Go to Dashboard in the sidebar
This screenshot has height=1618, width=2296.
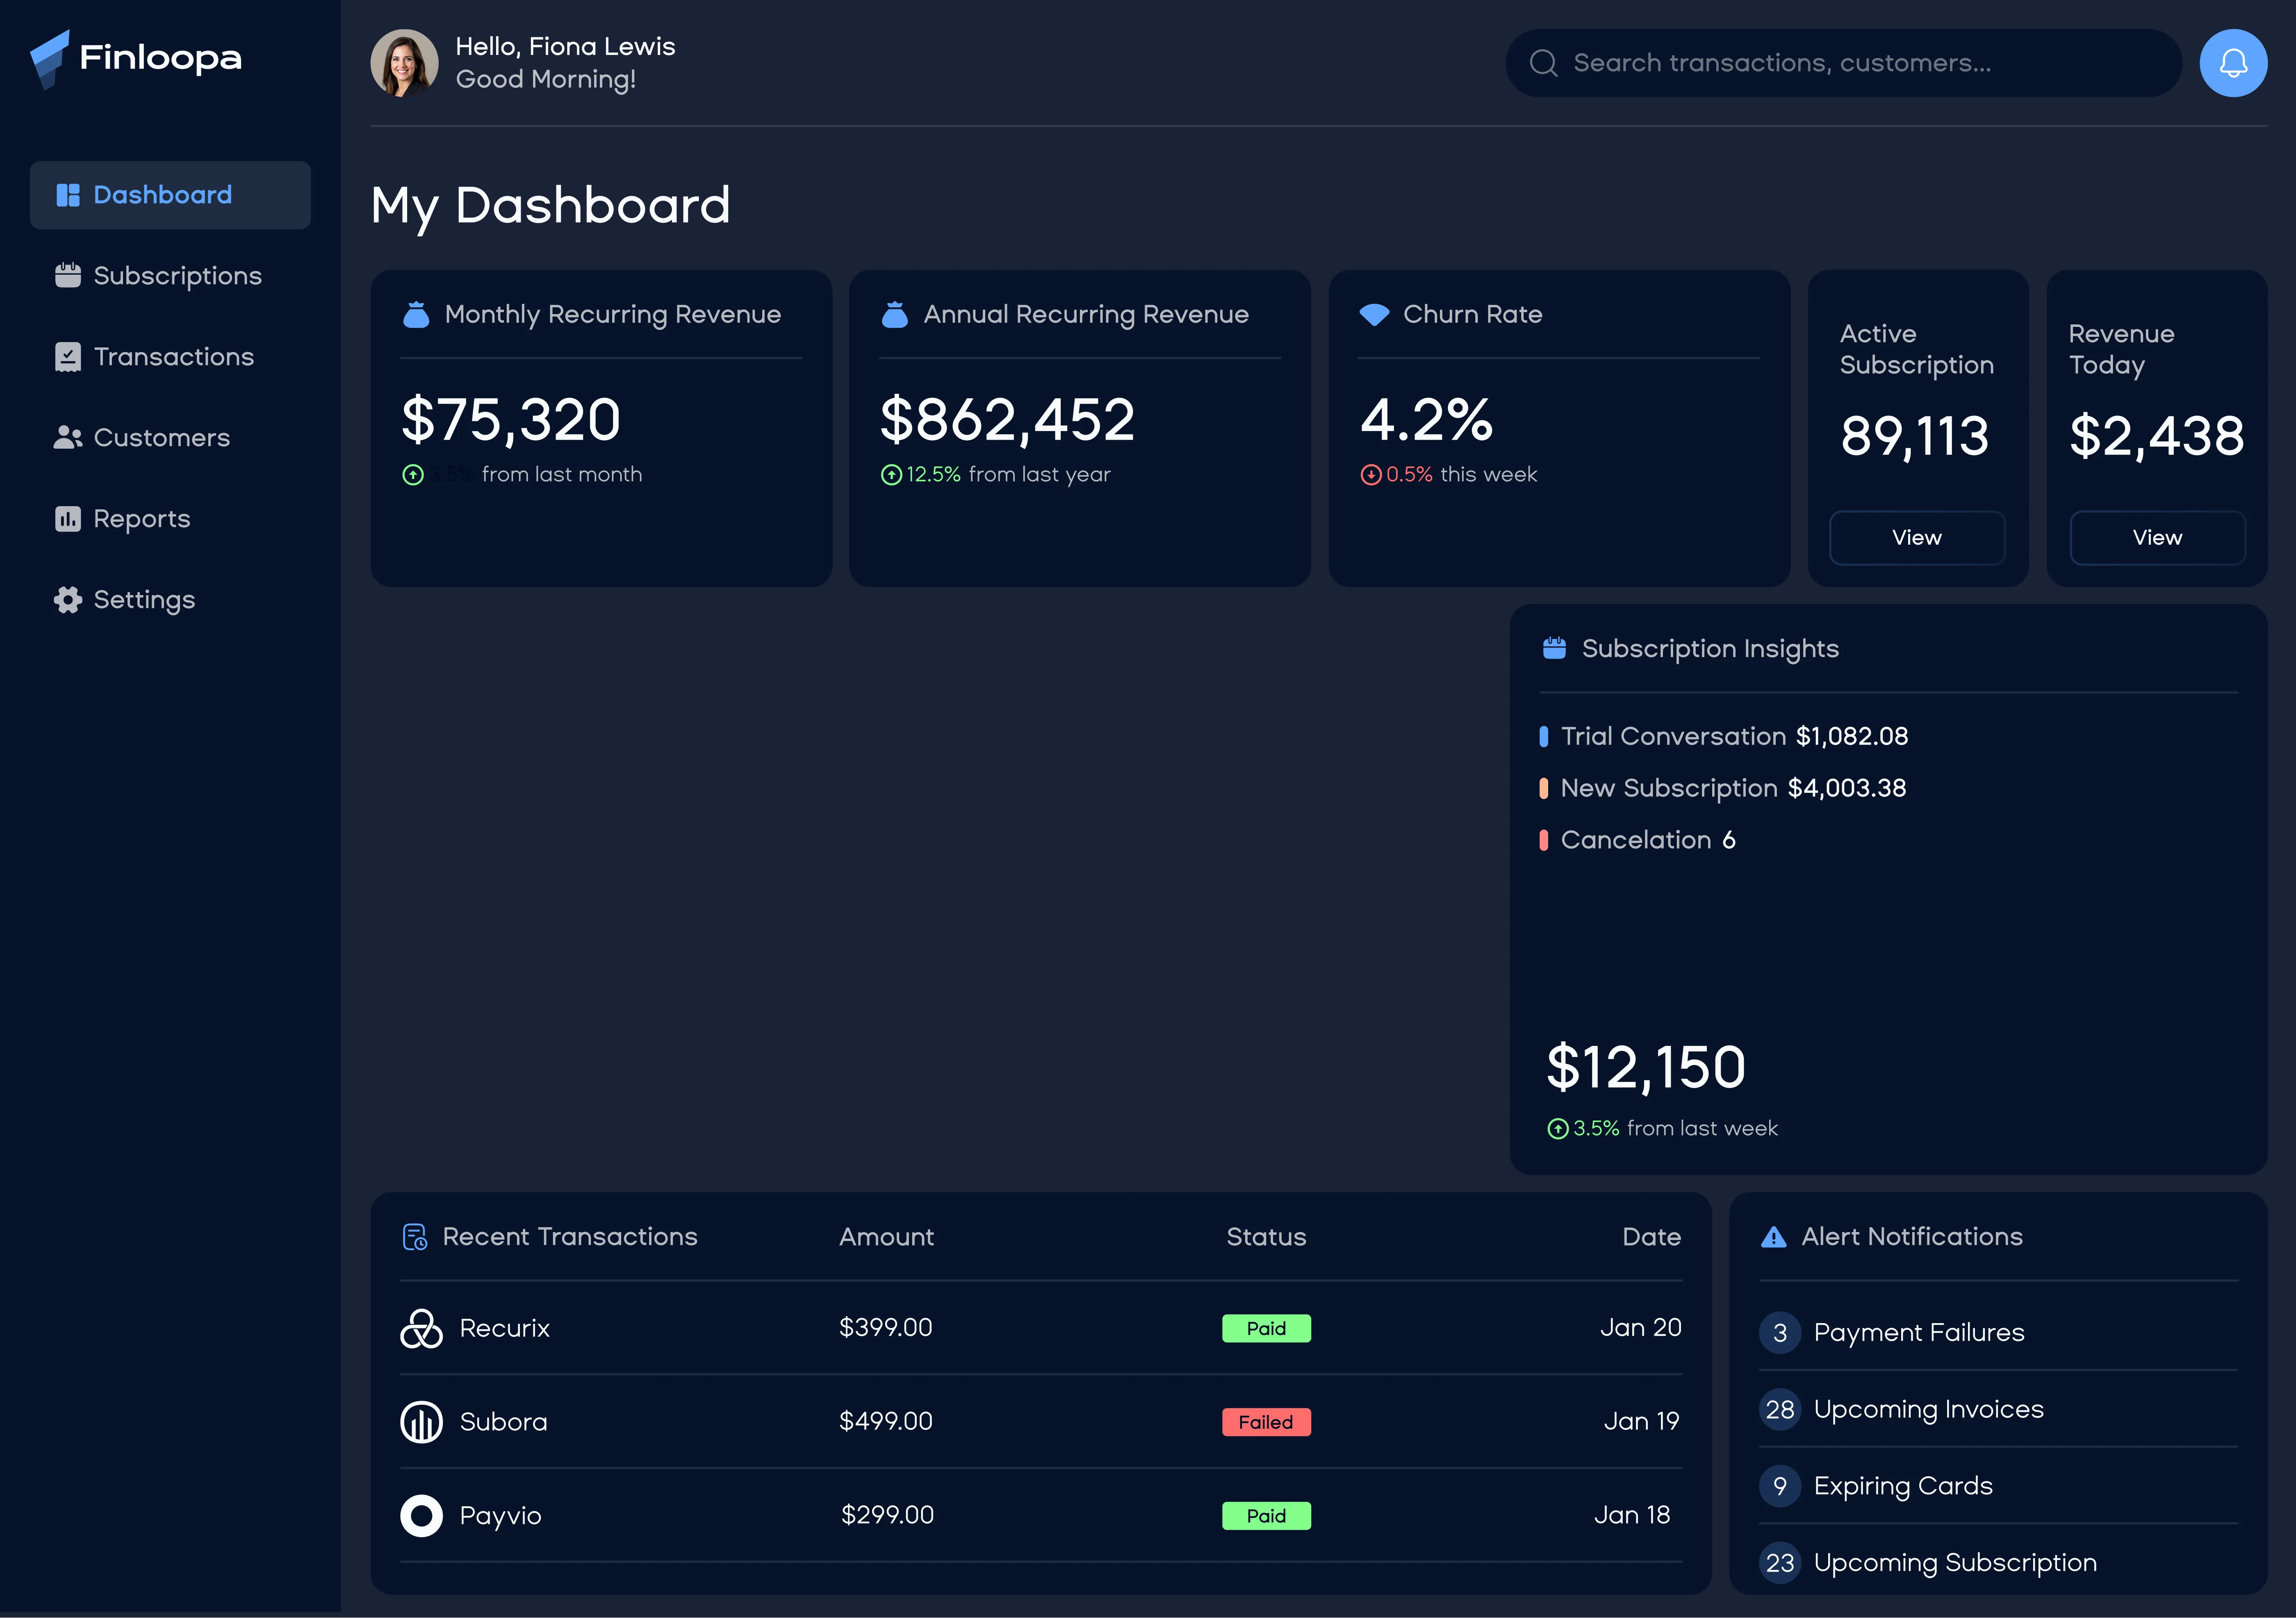coord(170,195)
